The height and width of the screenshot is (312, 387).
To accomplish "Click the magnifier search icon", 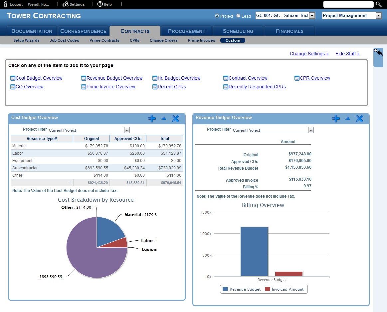I will tap(379, 4).
